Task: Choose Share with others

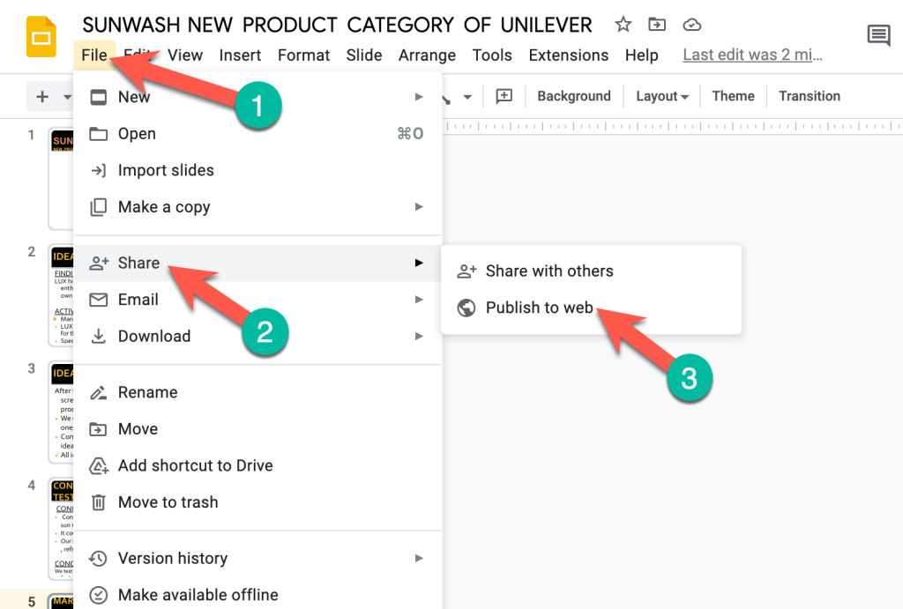Action: (549, 271)
